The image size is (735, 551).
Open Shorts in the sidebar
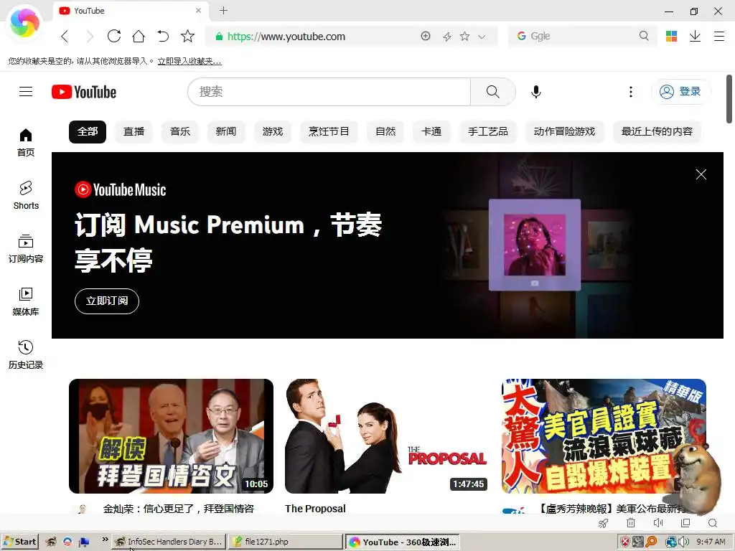(x=26, y=195)
